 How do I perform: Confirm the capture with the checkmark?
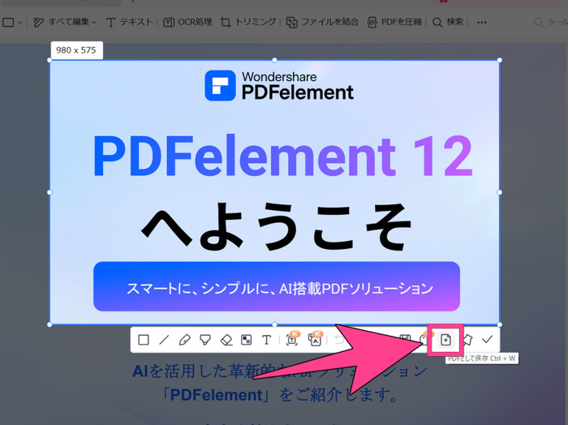487,340
